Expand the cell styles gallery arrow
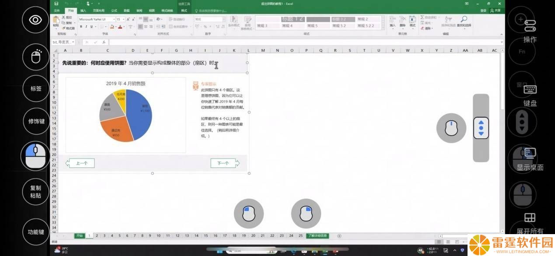Image resolution: width=555 pixels, height=256 pixels. 384,27
